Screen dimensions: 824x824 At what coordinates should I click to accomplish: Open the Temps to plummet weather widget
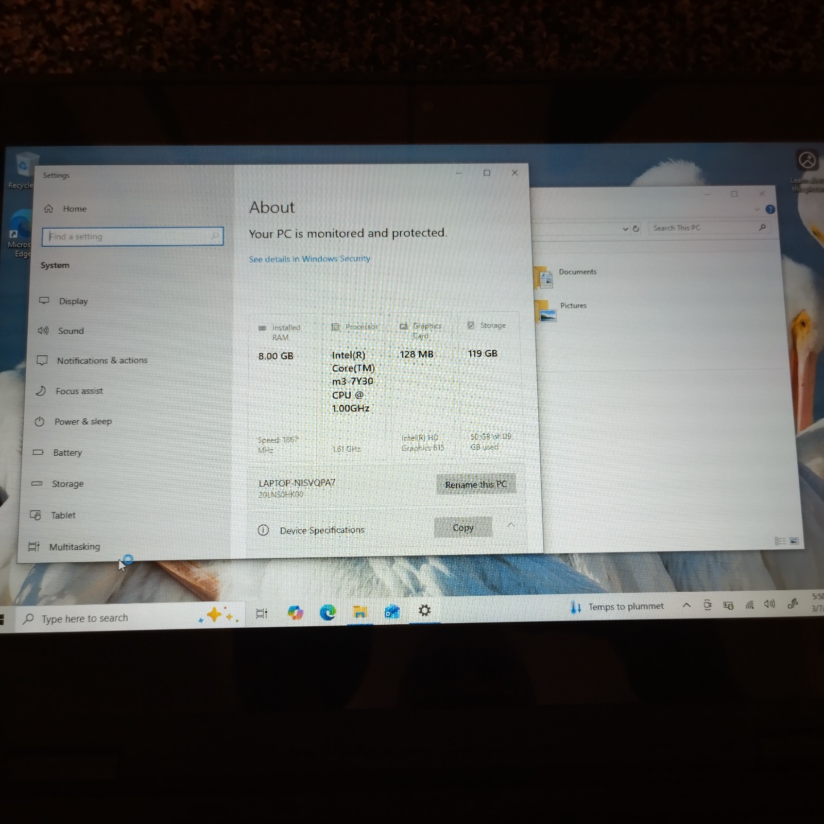coord(617,607)
